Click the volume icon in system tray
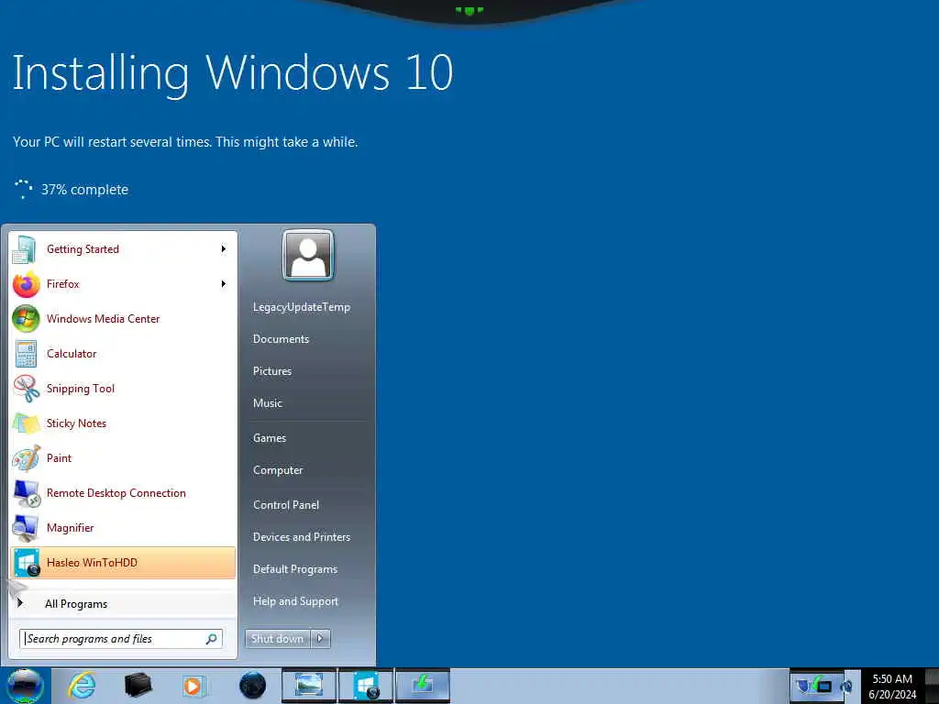The height and width of the screenshot is (704, 939). 846,686
